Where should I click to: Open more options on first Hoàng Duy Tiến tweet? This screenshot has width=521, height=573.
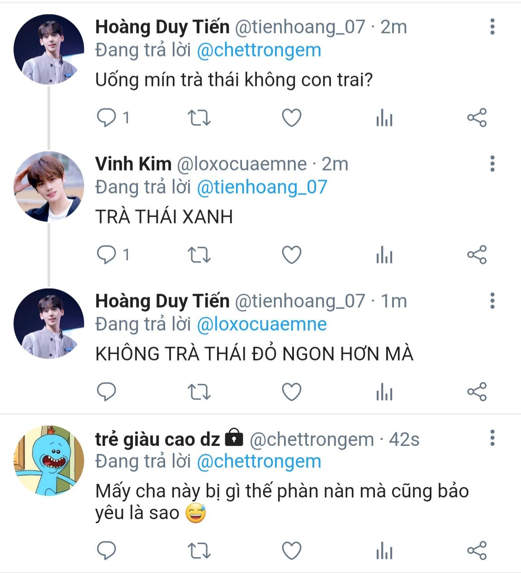(493, 27)
